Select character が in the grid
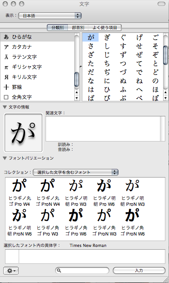 (x=91, y=37)
